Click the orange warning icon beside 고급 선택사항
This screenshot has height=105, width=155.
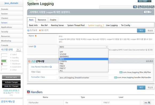pos(29,61)
